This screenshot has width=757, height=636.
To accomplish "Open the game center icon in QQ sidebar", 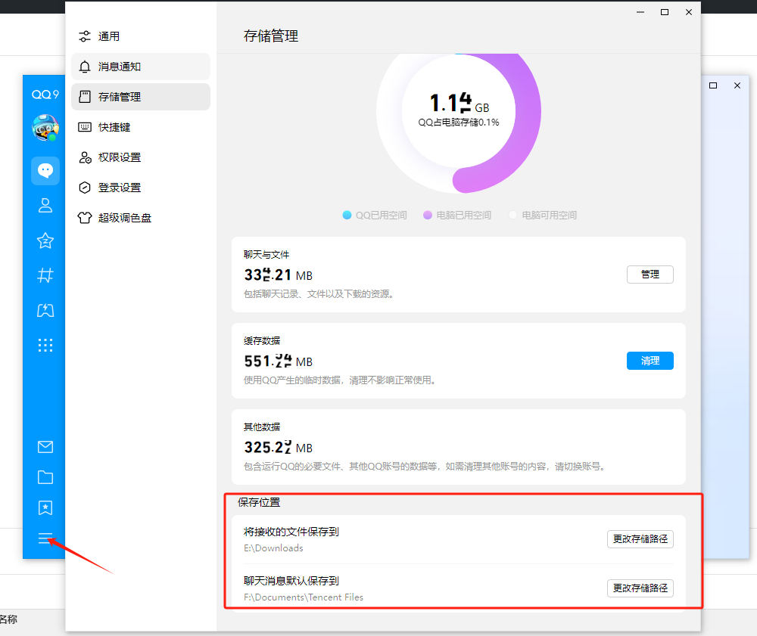I will click(45, 310).
